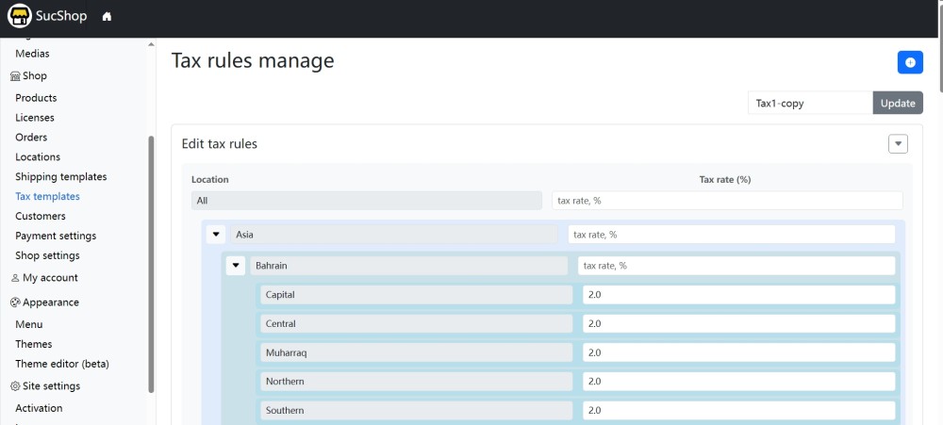The width and height of the screenshot is (943, 425).
Task: Collapse the Bahrain location group
Action: pyautogui.click(x=236, y=266)
